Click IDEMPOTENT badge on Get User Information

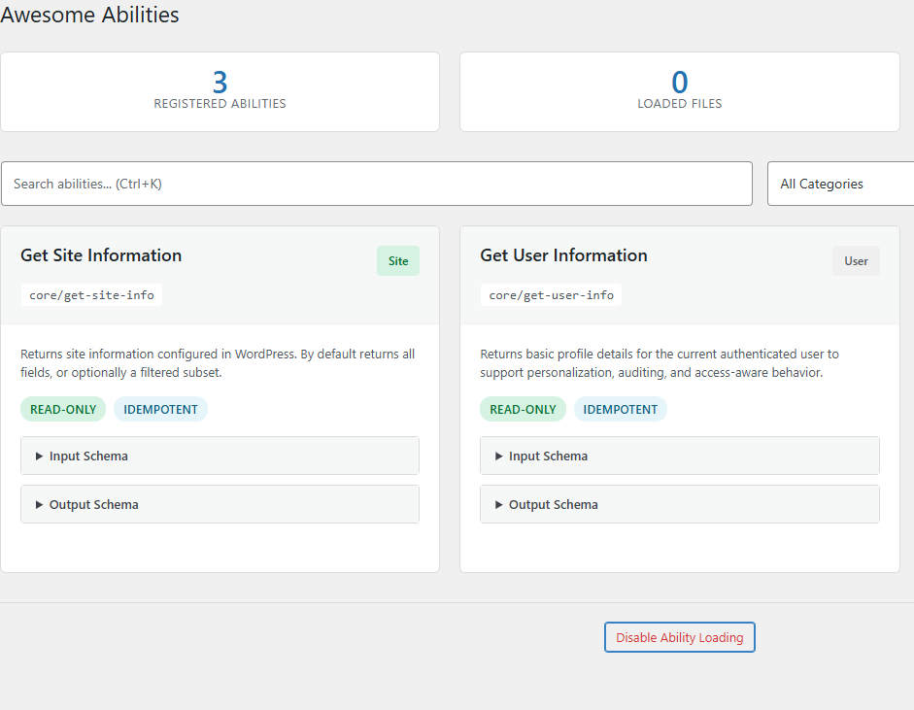[x=620, y=409]
